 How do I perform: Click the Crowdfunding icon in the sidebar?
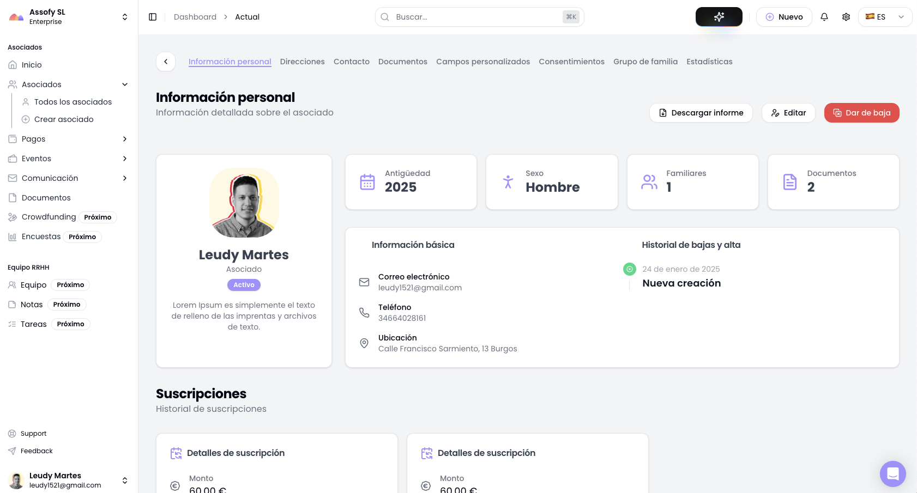click(13, 217)
